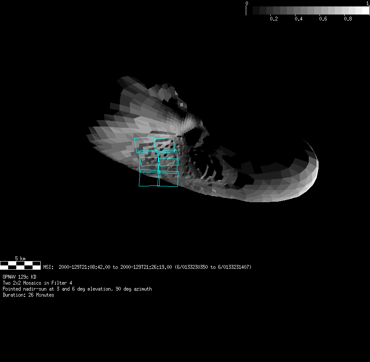This screenshot has width=370, height=362.
Task: Click the checkered 5 km scale bar
Action: 20,265
